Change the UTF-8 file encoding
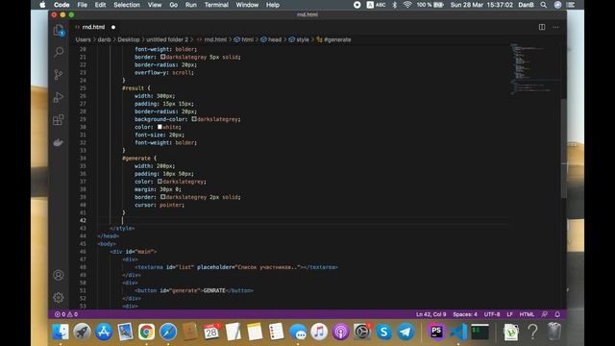615x346 pixels. (492, 314)
